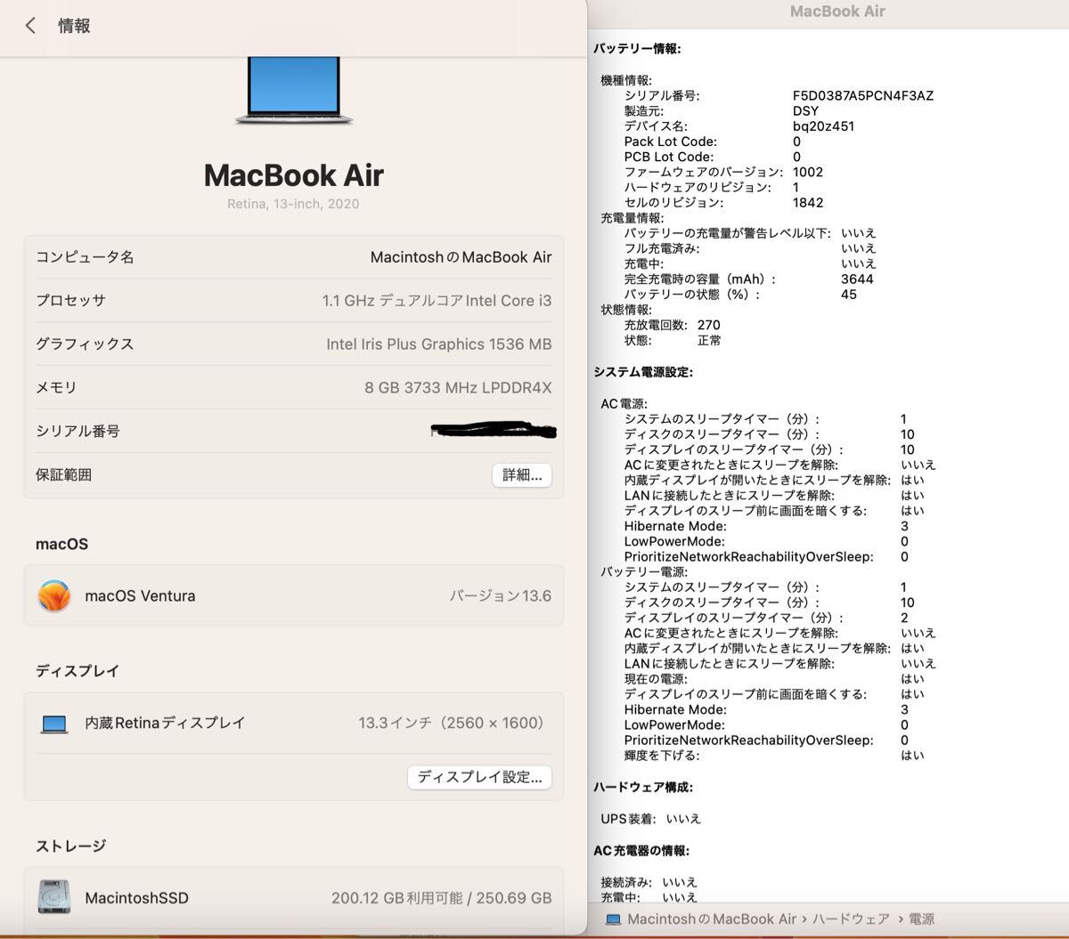The height and width of the screenshot is (939, 1069).
Task: Click the MacBook Air laptop image
Action: (294, 91)
